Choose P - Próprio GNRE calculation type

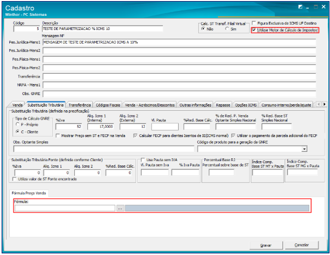(17, 124)
